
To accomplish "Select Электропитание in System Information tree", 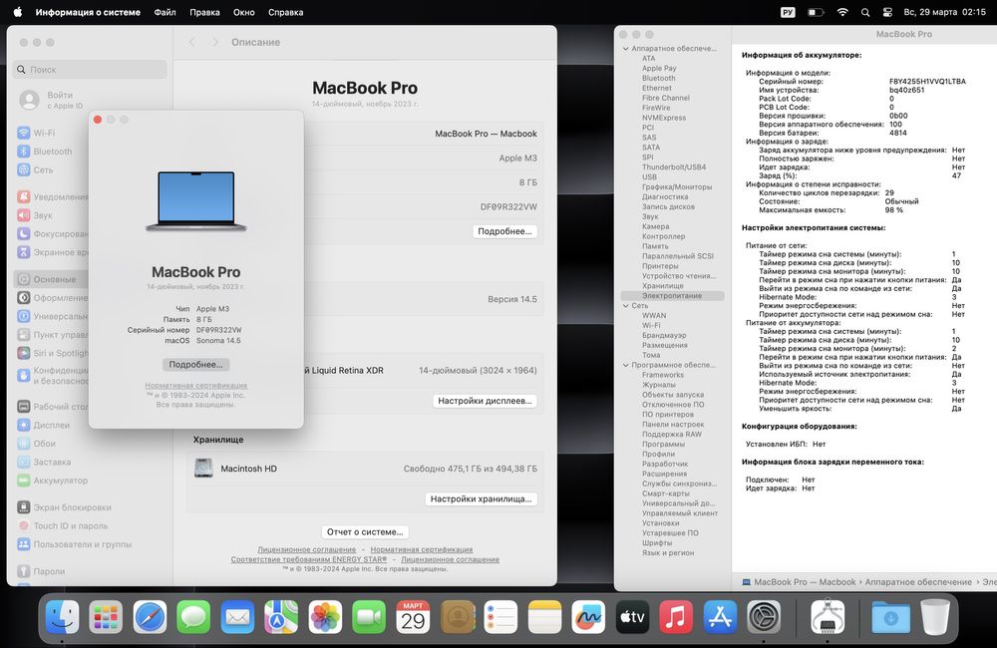I will click(672, 296).
